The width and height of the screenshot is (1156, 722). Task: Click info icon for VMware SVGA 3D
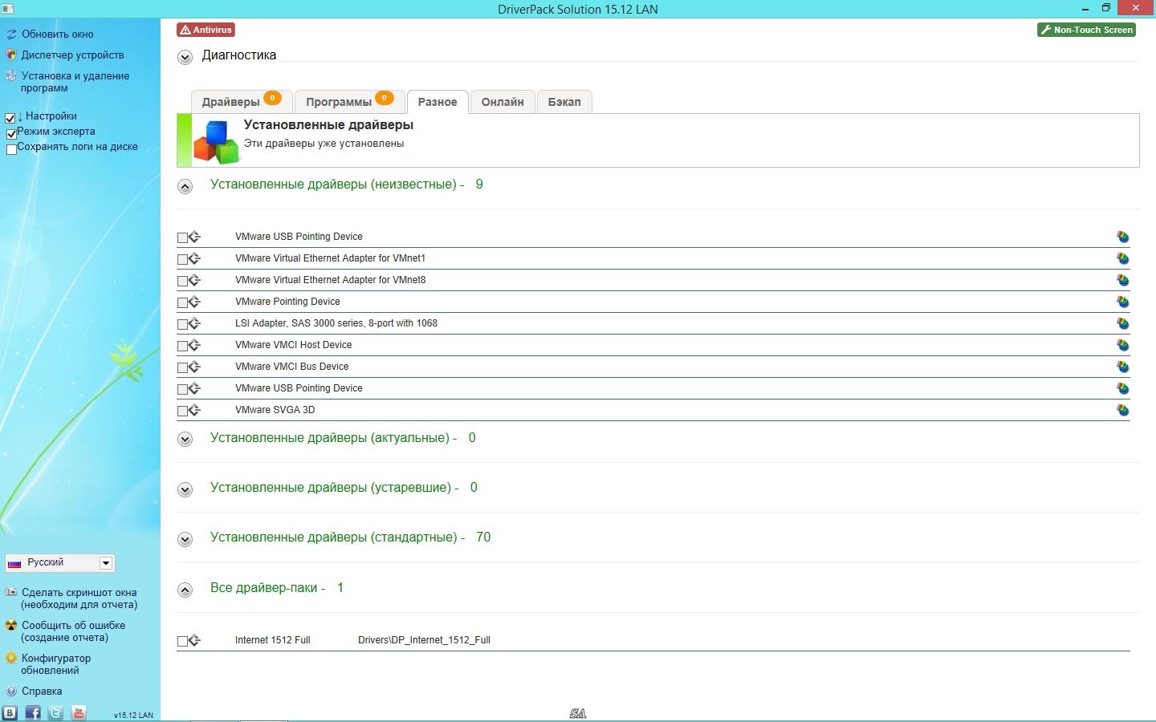1122,410
